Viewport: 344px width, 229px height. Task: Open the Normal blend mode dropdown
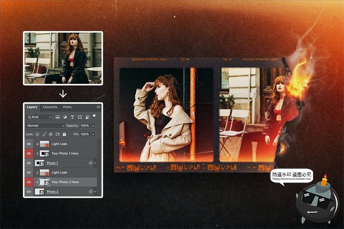45,125
